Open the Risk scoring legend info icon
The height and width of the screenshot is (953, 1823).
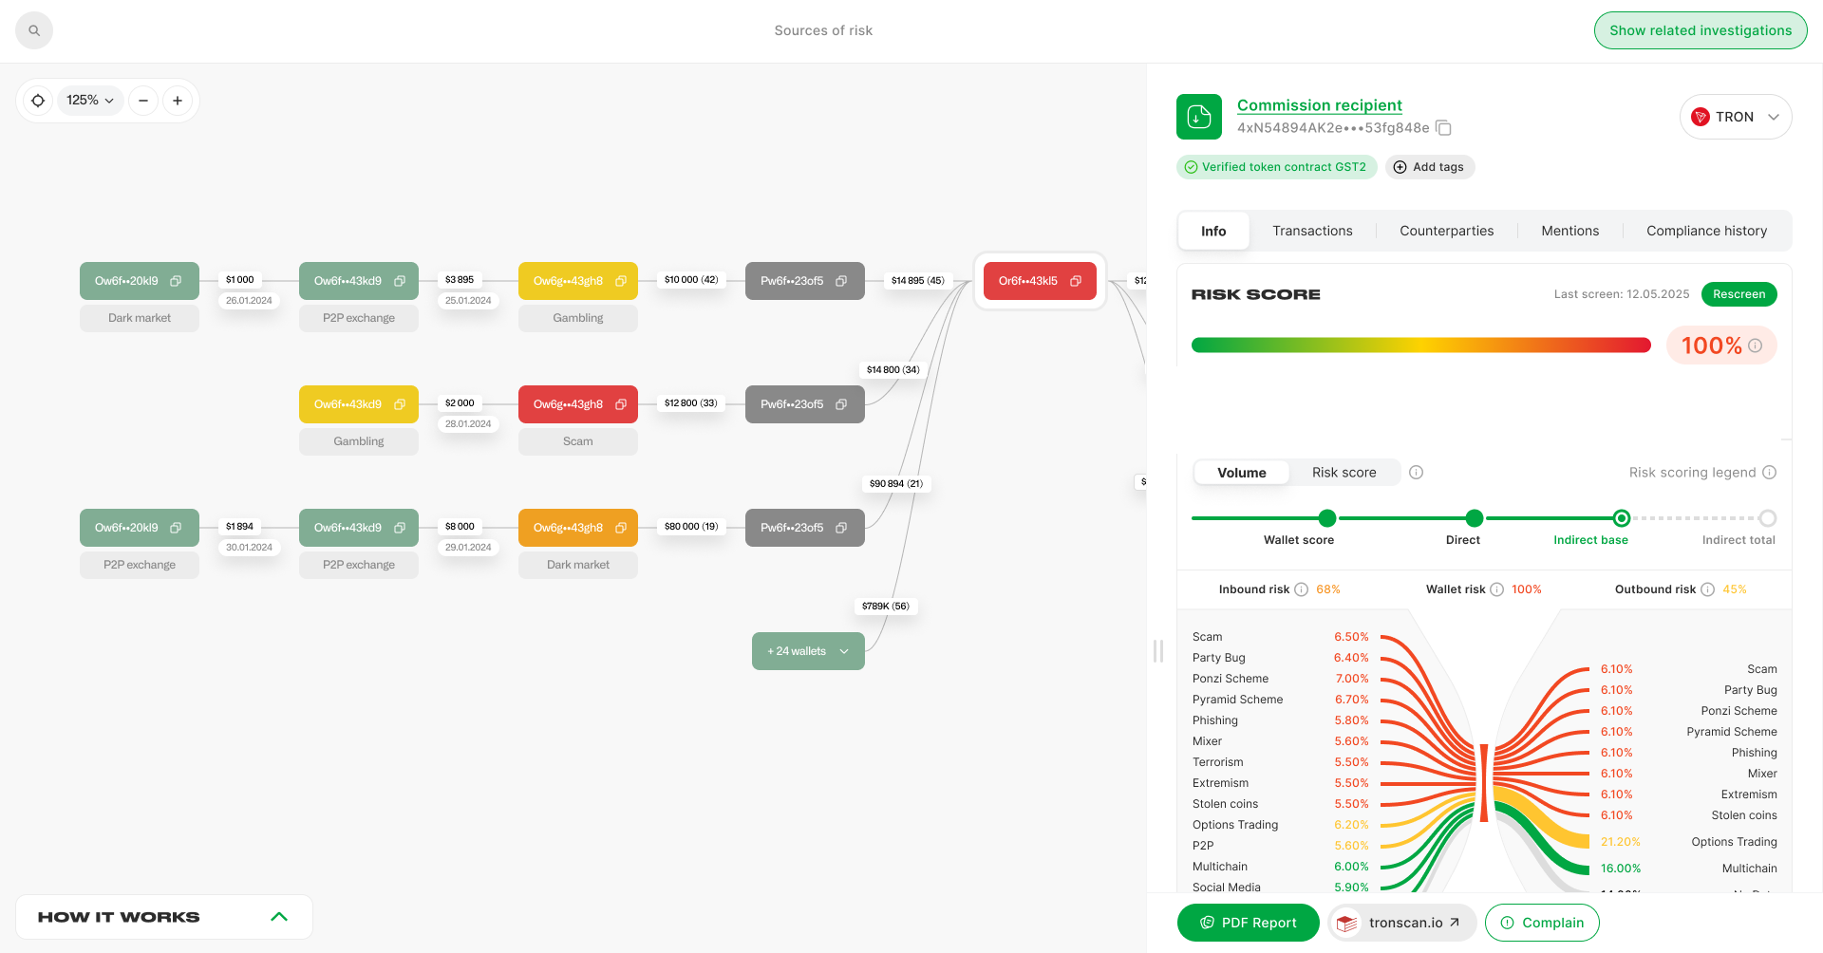point(1770,473)
